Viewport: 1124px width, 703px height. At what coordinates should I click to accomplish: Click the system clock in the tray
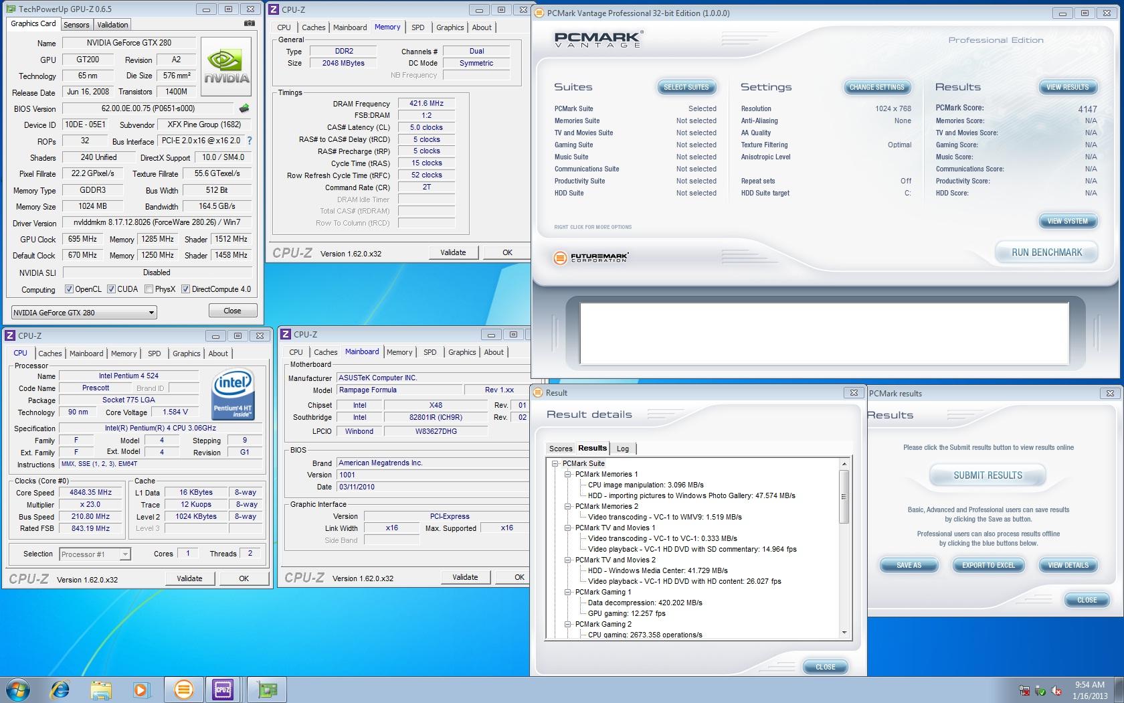[1089, 690]
